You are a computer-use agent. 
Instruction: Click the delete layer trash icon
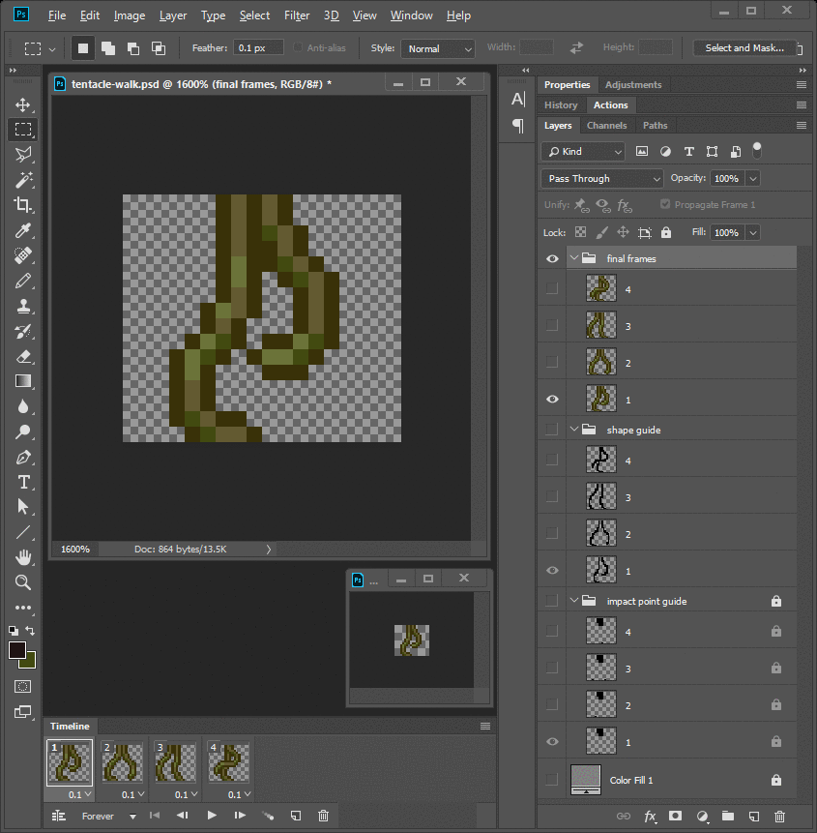(x=779, y=817)
